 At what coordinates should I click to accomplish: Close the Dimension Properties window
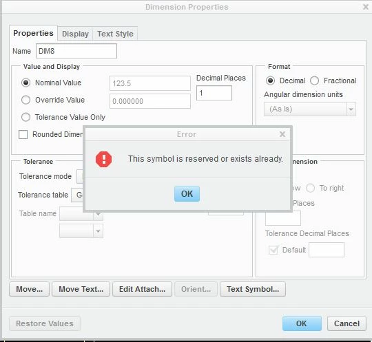click(366, 7)
